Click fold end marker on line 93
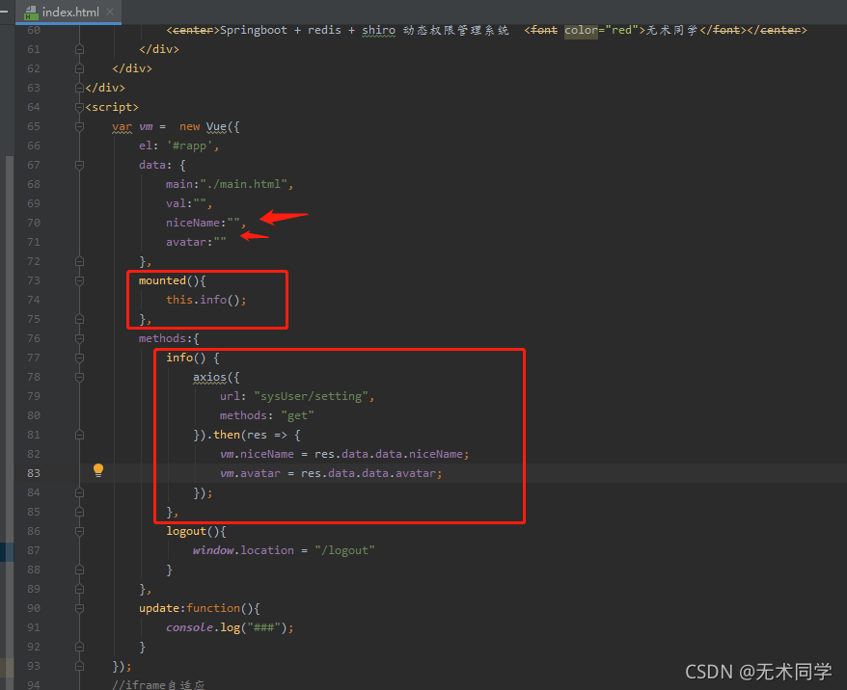The width and height of the screenshot is (847, 690). (79, 666)
